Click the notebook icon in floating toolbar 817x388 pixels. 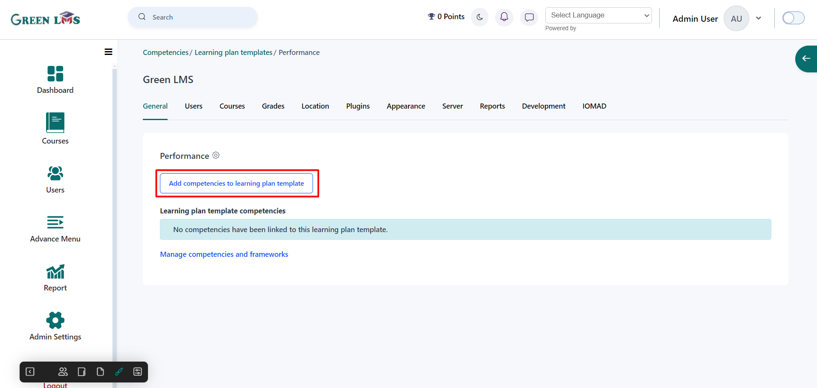coord(82,372)
